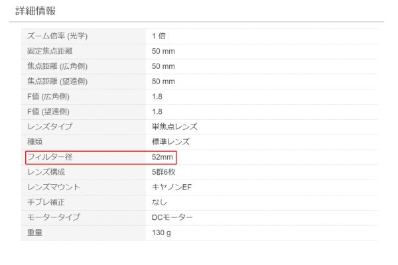Image resolution: width=398 pixels, height=265 pixels.
Task: Click the 標準レンズ value
Action: (x=170, y=142)
